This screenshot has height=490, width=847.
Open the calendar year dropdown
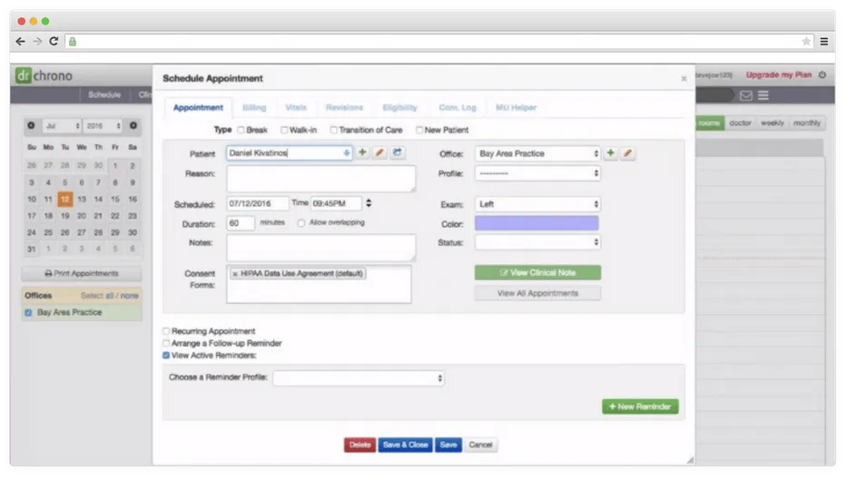pyautogui.click(x=103, y=126)
